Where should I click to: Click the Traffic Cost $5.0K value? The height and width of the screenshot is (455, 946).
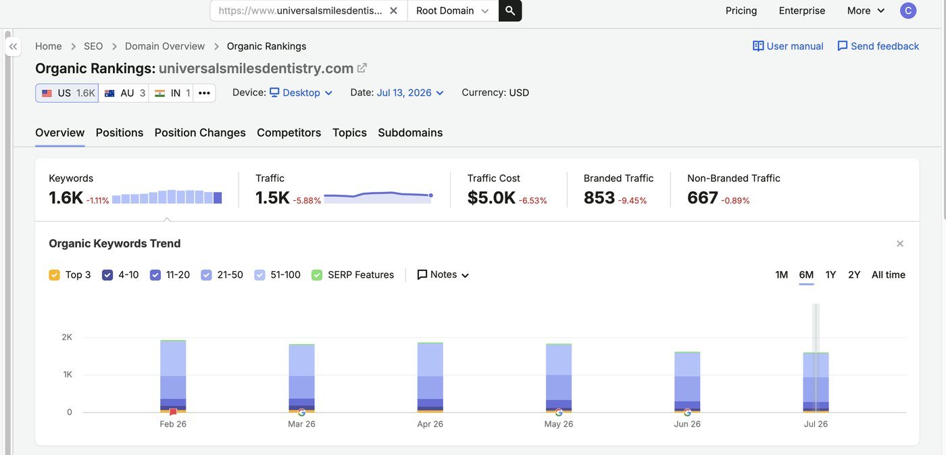pyautogui.click(x=491, y=197)
